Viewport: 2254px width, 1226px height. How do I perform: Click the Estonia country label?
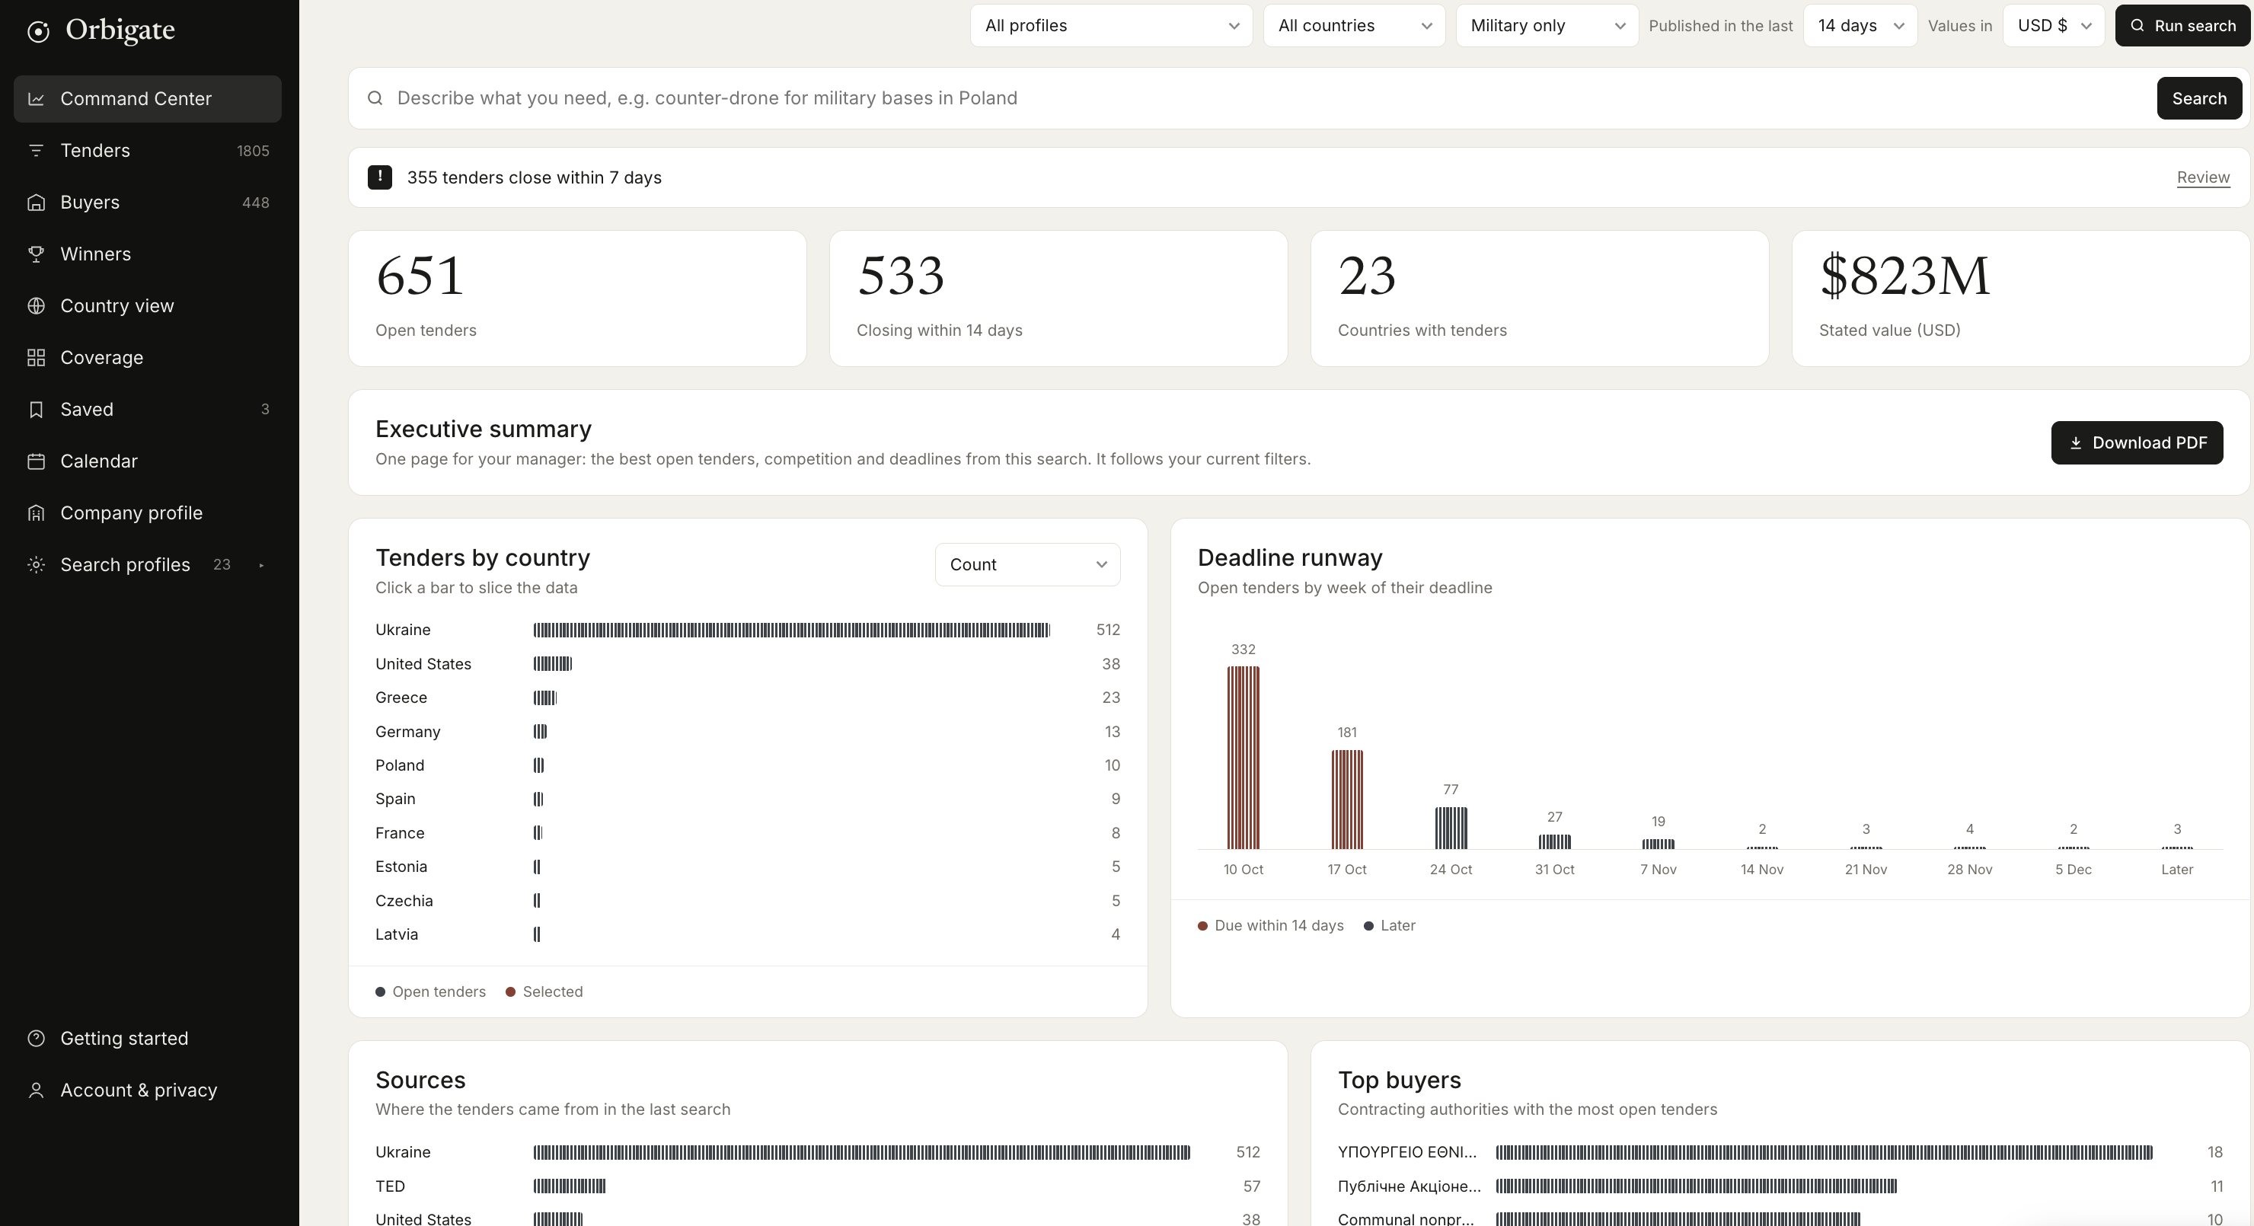(x=401, y=867)
